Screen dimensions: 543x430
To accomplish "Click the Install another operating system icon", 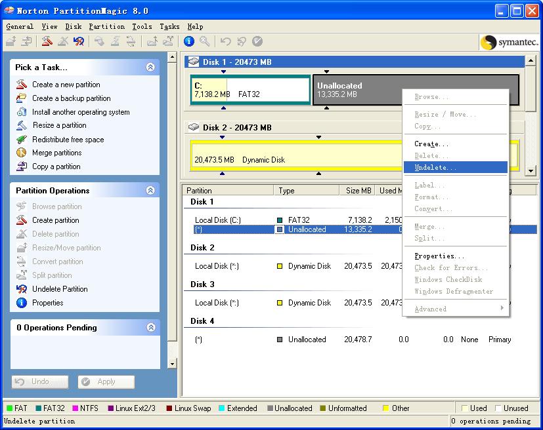I will (x=22, y=112).
